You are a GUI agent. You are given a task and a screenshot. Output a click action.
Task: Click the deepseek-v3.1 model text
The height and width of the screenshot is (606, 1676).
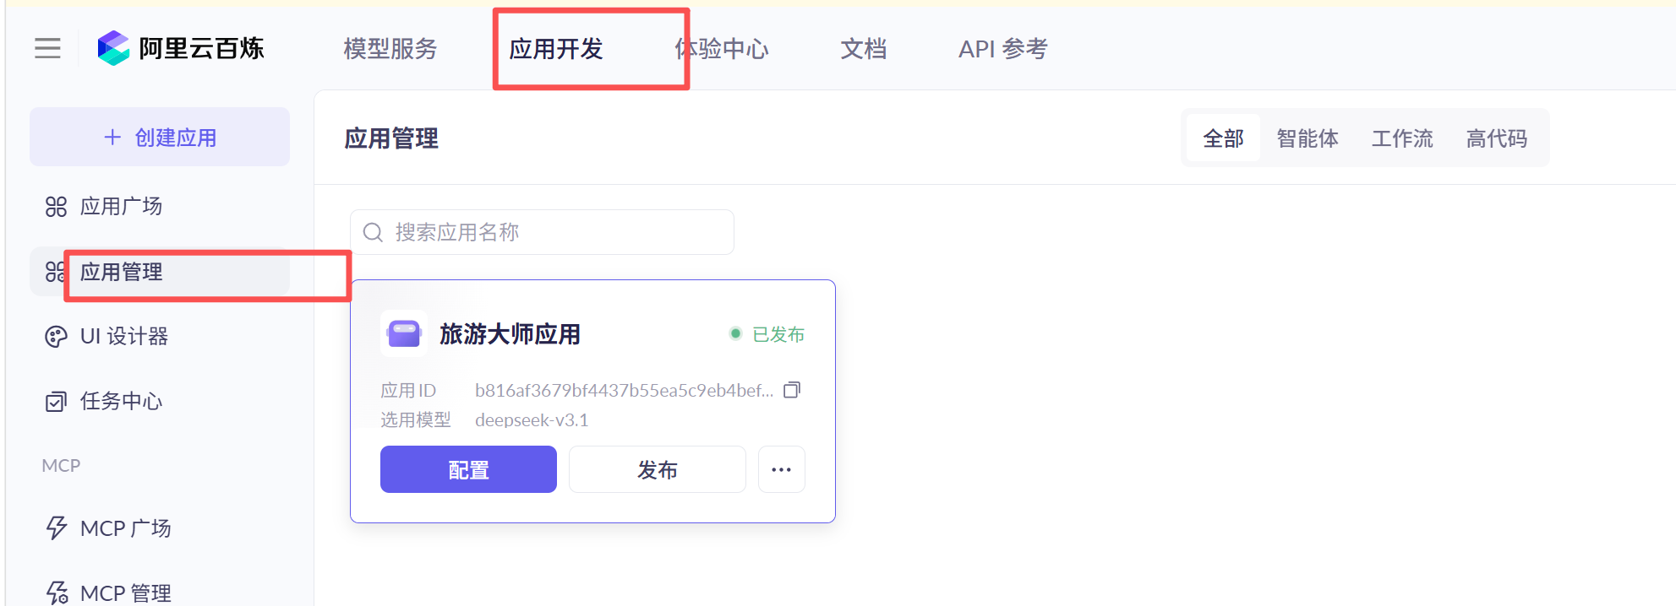tap(532, 419)
